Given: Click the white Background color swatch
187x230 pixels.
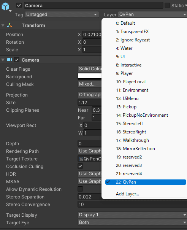Looking at the screenshot, I should point(90,76).
